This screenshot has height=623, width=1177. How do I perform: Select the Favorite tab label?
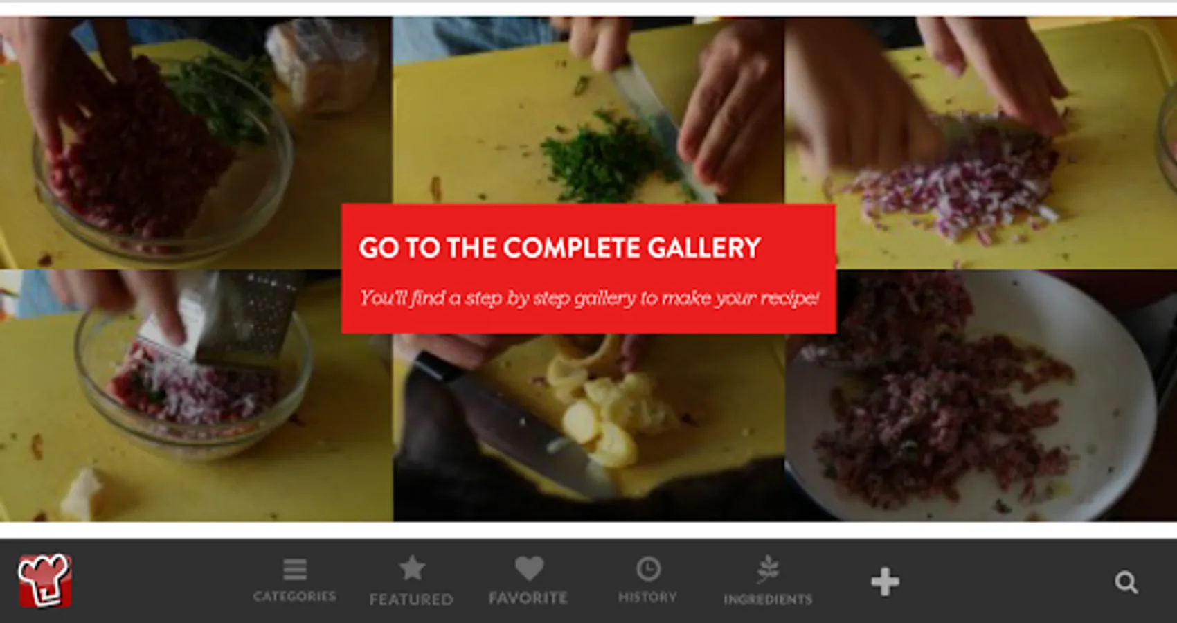point(528,597)
